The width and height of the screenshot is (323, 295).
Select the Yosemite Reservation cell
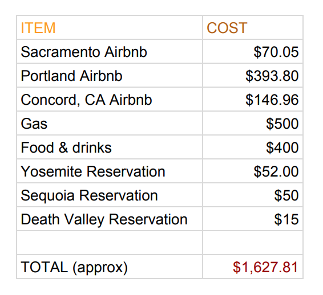click(x=110, y=171)
